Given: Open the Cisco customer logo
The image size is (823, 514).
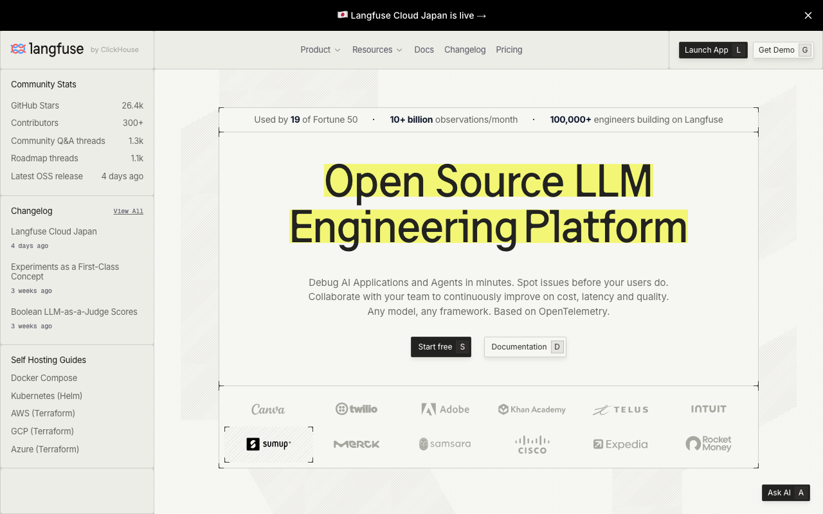Looking at the screenshot, I should pos(532,445).
